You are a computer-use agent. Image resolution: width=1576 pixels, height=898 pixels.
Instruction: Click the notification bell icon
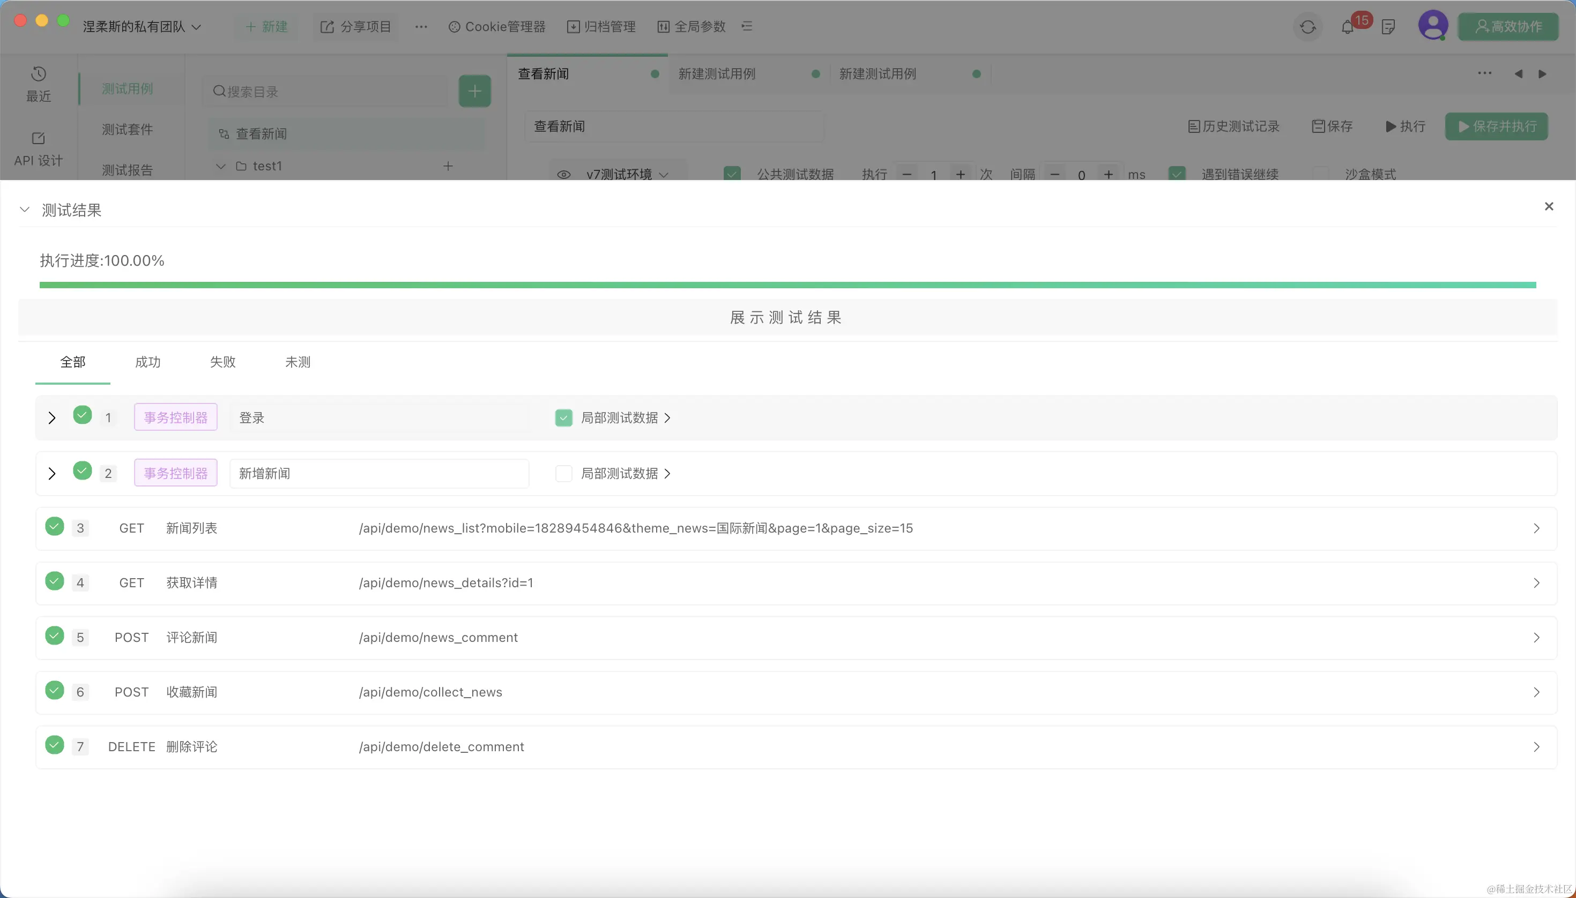1348,27
